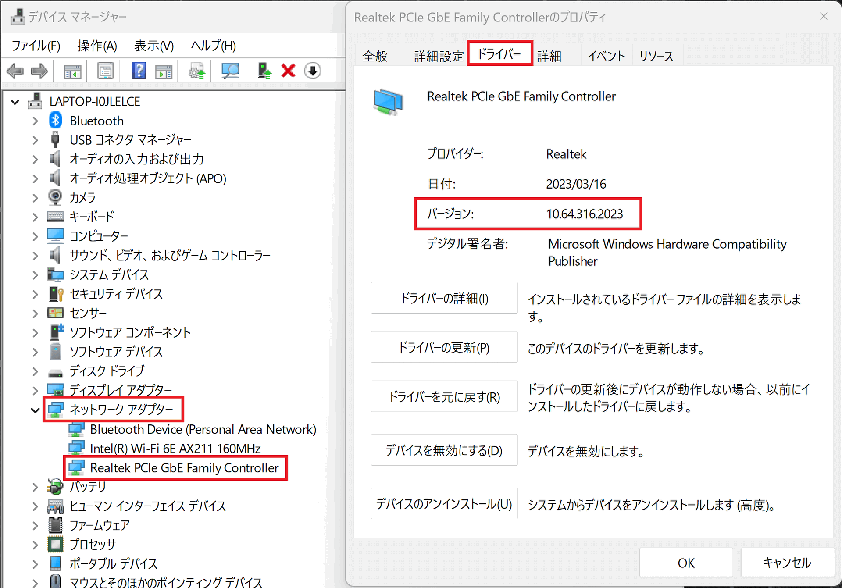
Task: Select Bluetooth Device (Personal Area Network)
Action: [x=203, y=429]
